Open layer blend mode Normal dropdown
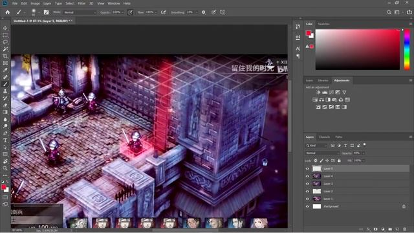 click(322, 153)
